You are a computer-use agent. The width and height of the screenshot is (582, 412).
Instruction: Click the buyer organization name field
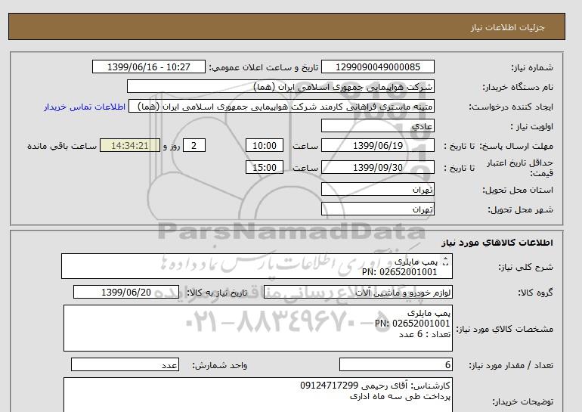pos(280,86)
